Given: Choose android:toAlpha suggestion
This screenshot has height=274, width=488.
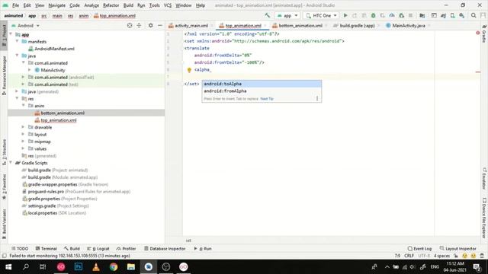Looking at the screenshot, I should (262, 84).
